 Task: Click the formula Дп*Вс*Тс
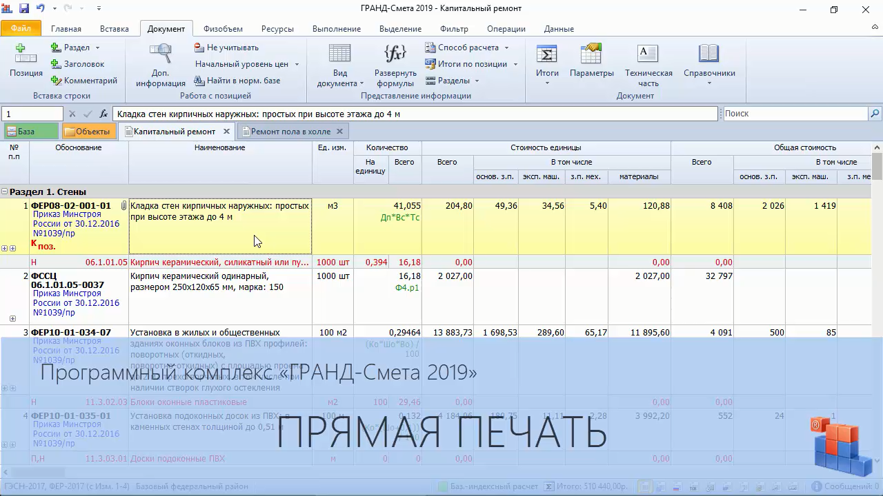400,218
